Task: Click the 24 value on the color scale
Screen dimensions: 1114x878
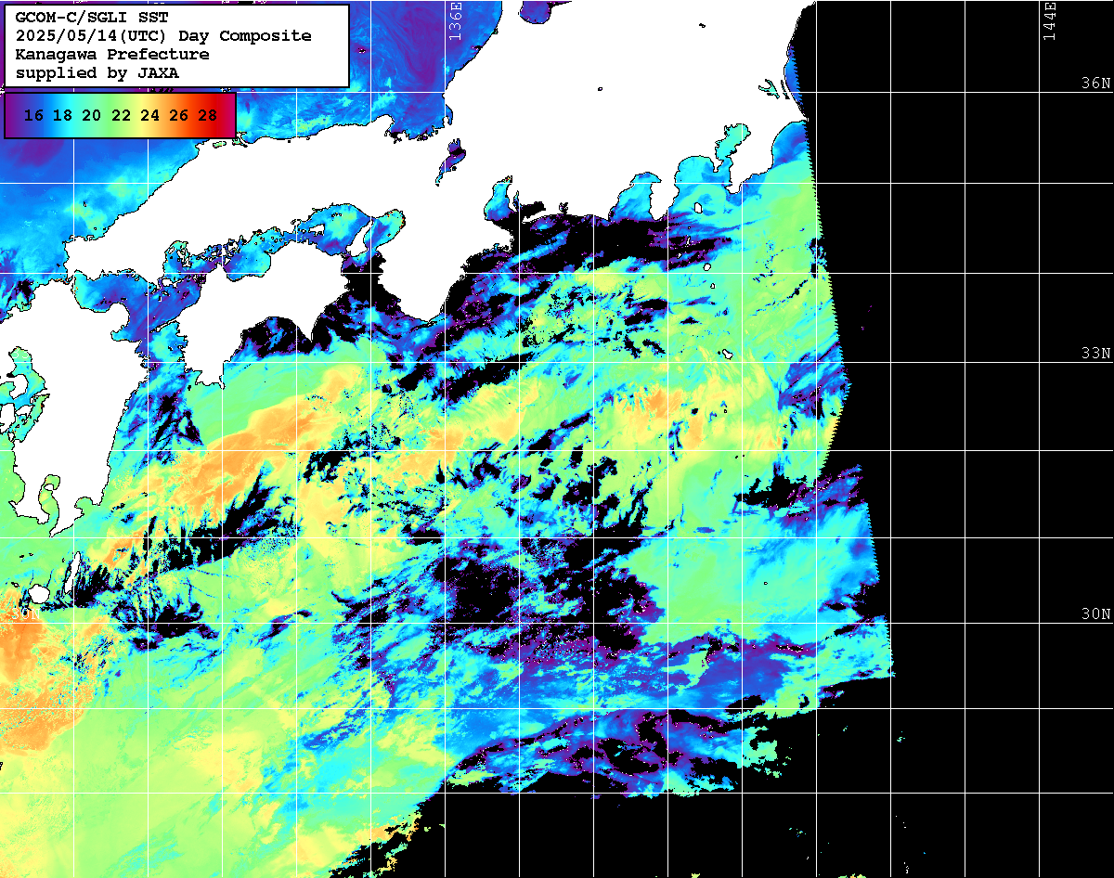Action: [149, 116]
